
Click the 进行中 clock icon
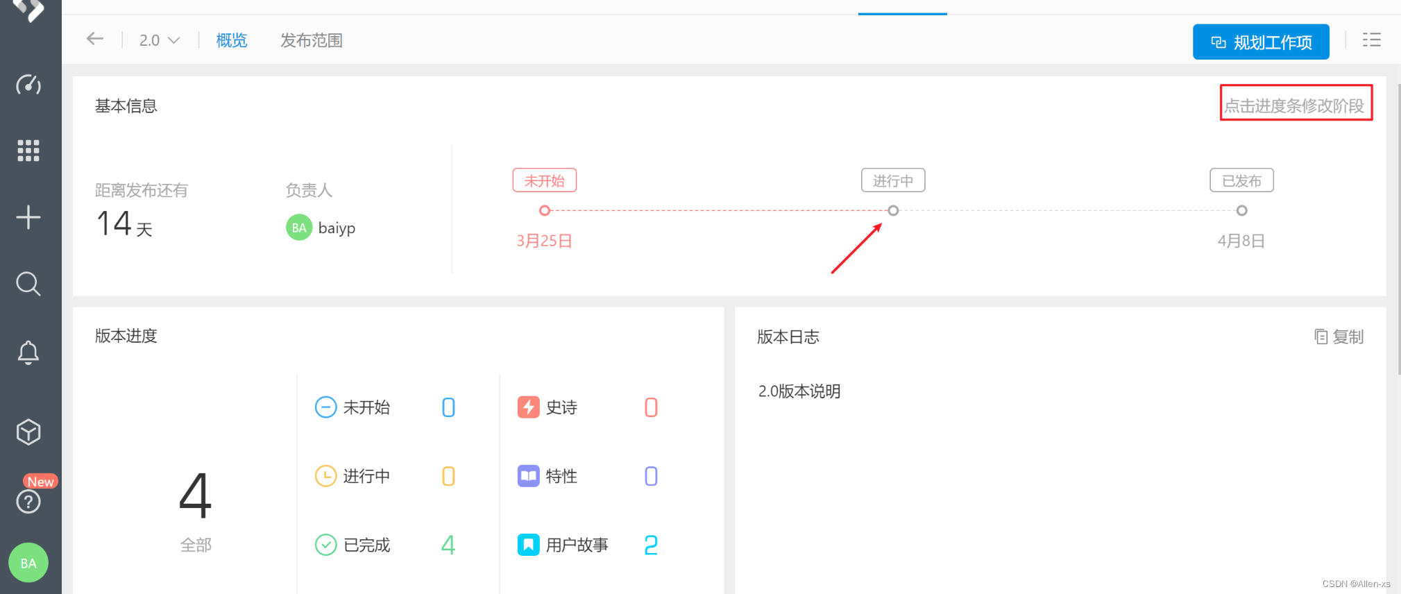click(325, 476)
